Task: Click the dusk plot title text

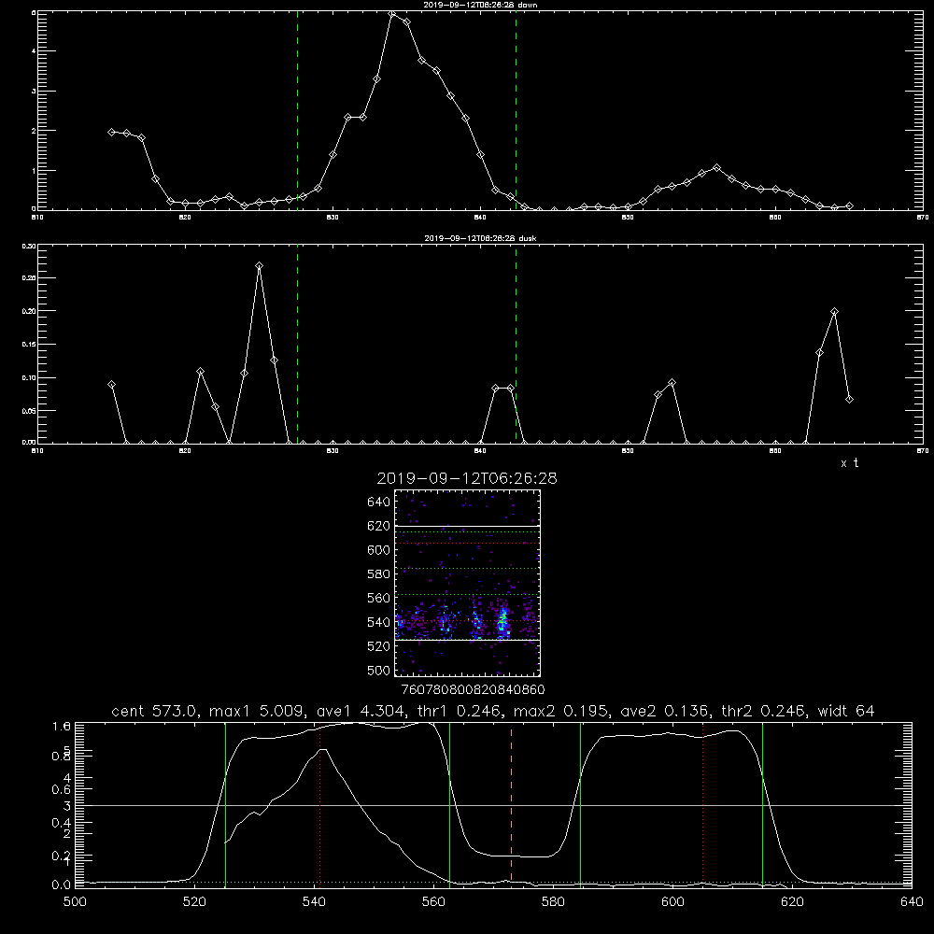Action: point(480,238)
